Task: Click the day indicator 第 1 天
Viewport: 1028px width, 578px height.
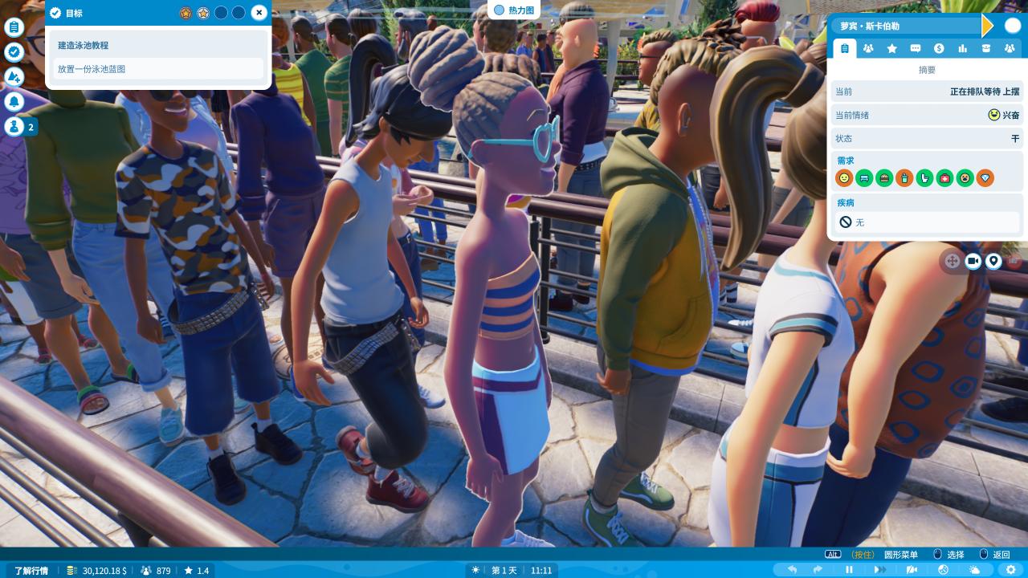Action: click(504, 571)
